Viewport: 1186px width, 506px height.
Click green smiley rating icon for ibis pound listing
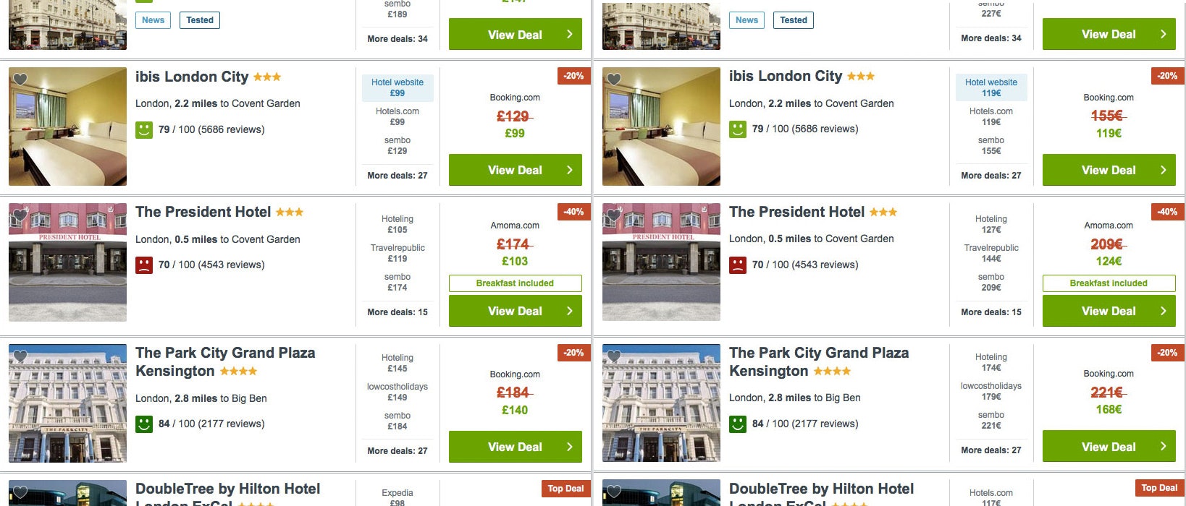(x=144, y=130)
